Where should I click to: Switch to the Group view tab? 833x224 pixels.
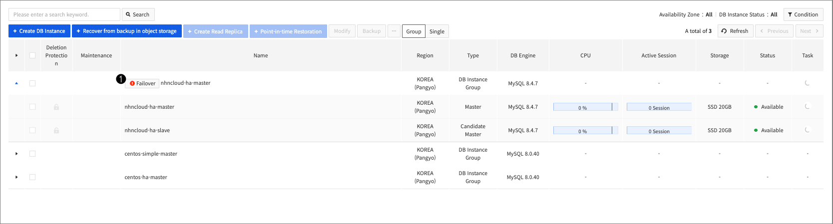414,31
